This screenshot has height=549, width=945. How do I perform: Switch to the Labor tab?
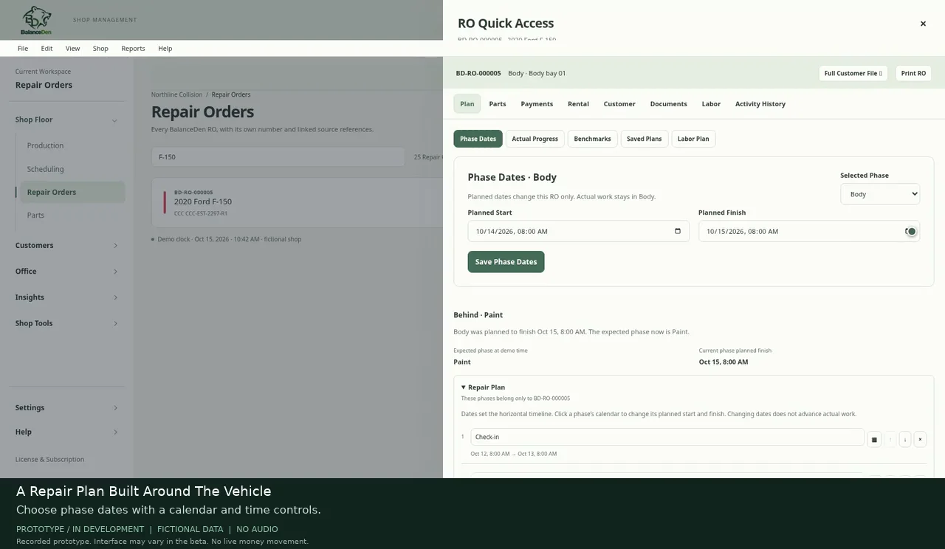point(711,104)
